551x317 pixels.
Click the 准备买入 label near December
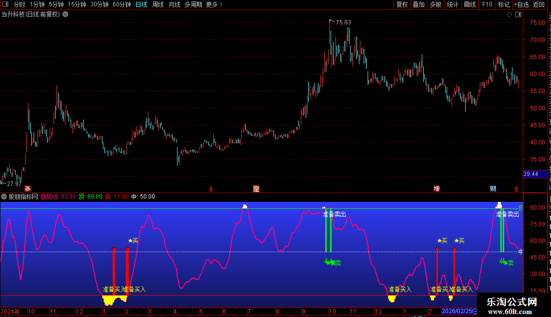pos(400,289)
